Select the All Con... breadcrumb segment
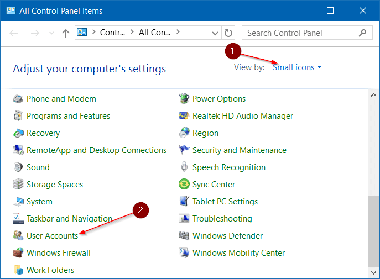 pyautogui.click(x=155, y=32)
